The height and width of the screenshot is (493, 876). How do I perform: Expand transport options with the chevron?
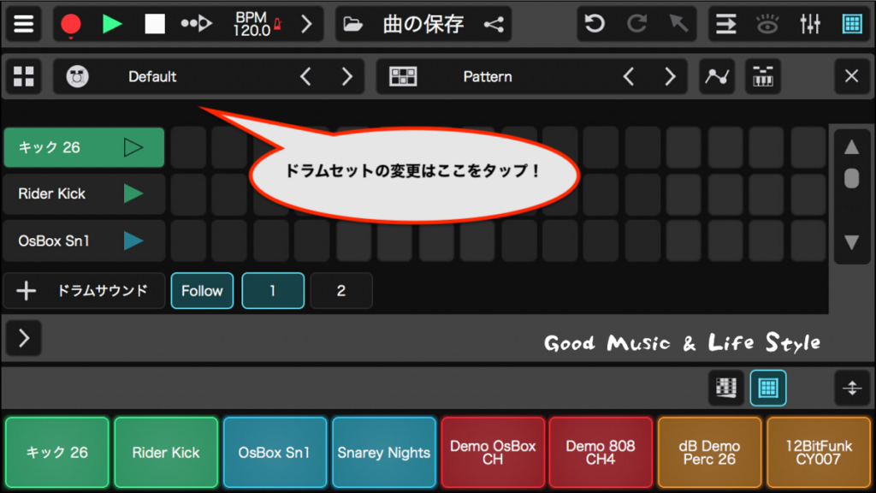pyautogui.click(x=306, y=24)
